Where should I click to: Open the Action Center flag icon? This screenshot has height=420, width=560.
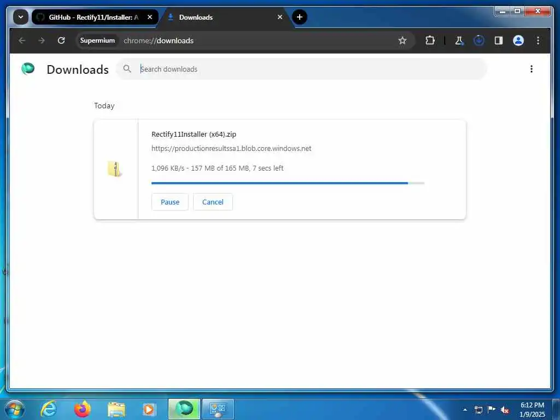pyautogui.click(x=492, y=409)
